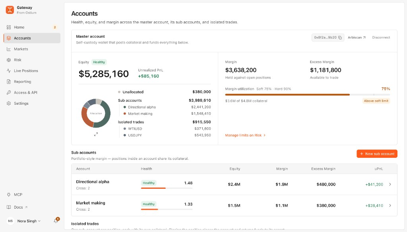Image resolution: width=407 pixels, height=232 pixels.
Task: Click the +$28,410 uPnL value
Action: [374, 205]
